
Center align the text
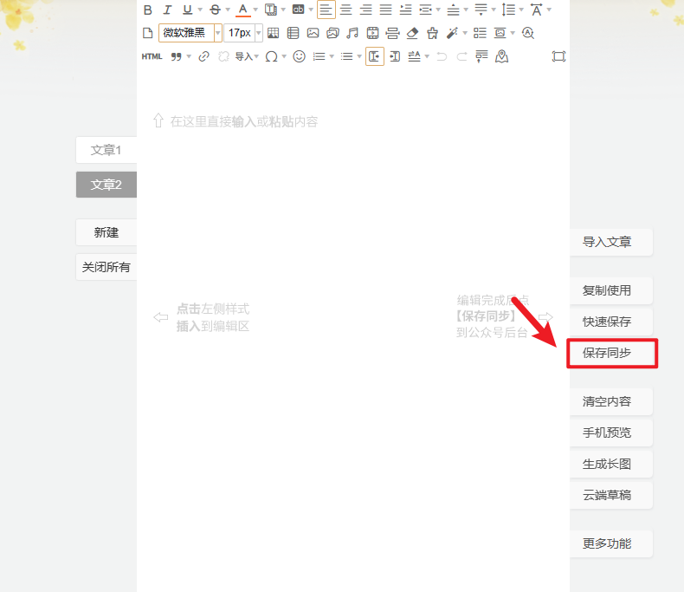click(x=346, y=10)
